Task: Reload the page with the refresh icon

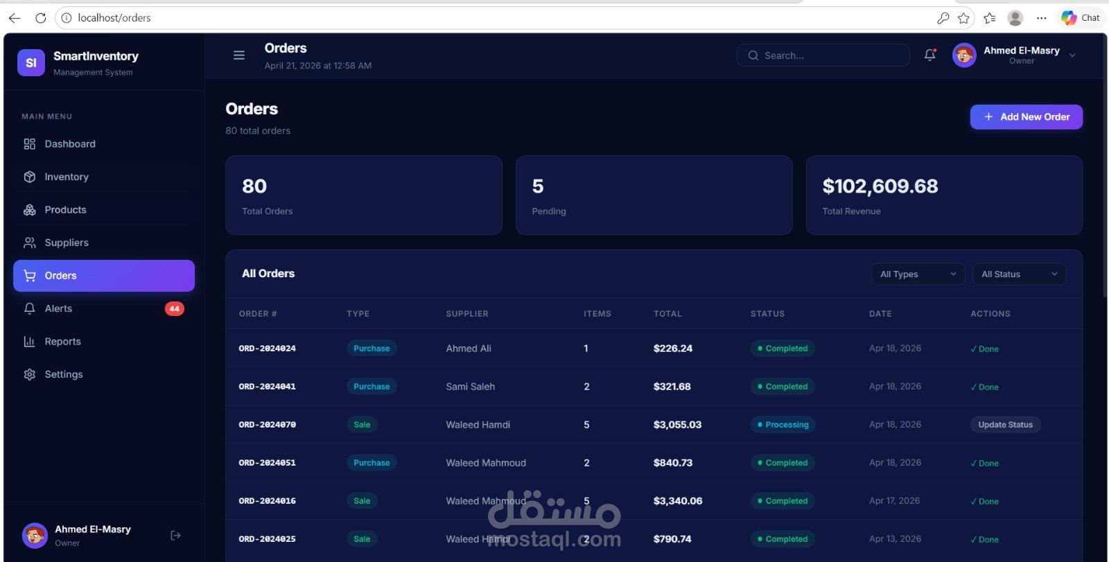Action: [40, 18]
